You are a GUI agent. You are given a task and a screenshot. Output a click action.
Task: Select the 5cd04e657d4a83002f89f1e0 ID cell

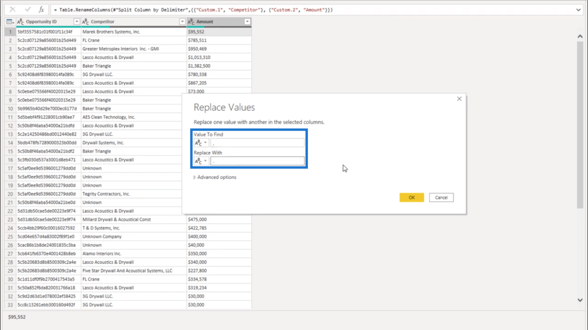[x=48, y=236]
